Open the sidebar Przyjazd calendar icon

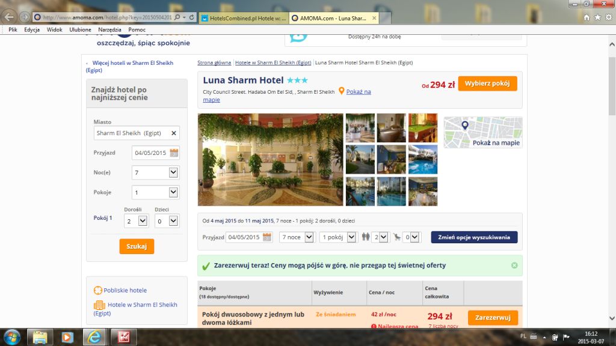point(174,153)
